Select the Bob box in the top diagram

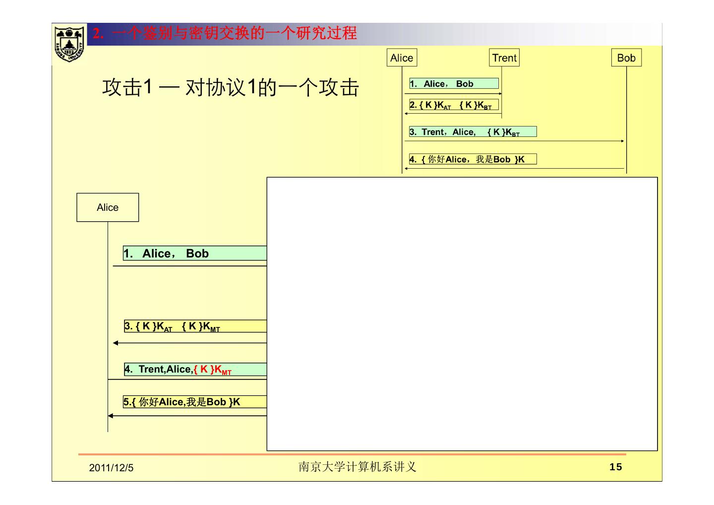[x=626, y=58]
